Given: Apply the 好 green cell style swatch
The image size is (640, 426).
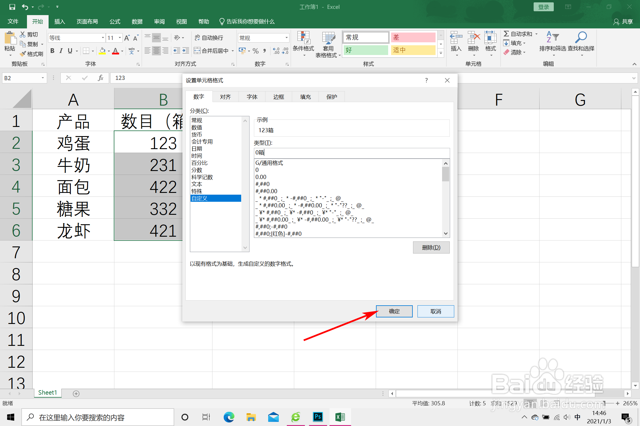Looking at the screenshot, I should pyautogui.click(x=366, y=50).
